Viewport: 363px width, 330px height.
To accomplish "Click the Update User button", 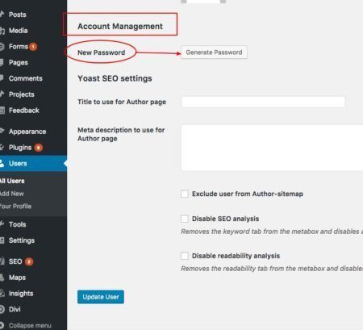I will (x=101, y=297).
